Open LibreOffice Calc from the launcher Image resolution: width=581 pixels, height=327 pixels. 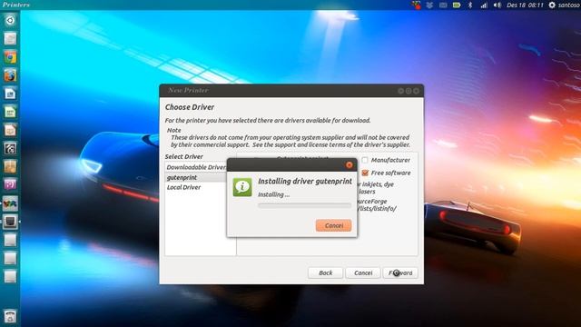point(10,112)
